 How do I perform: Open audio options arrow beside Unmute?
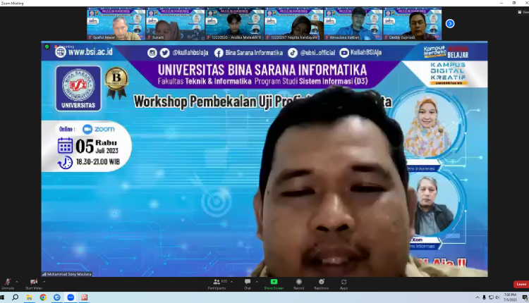tap(16, 282)
